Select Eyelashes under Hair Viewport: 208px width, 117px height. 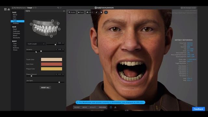pos(17,33)
